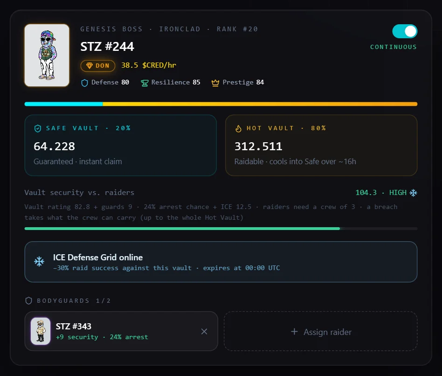
Task: Toggle the Continuous mode switch
Action: [405, 31]
